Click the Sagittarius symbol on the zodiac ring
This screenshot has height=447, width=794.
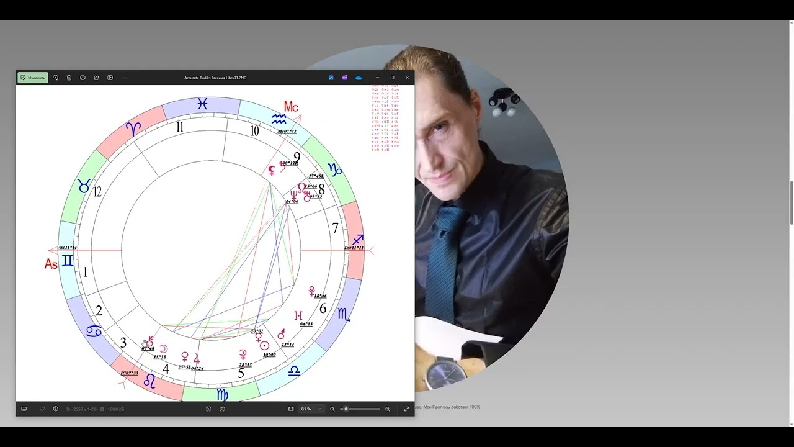(x=358, y=240)
